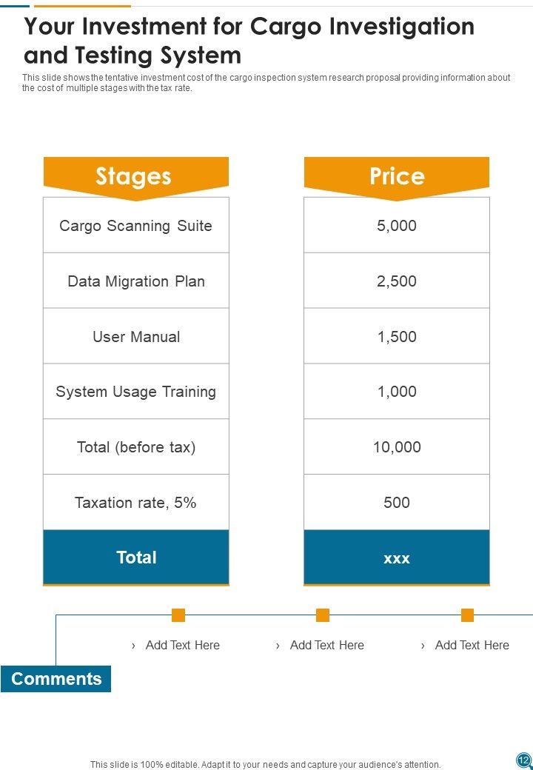
Task: Select the 10,000 price cell
Action: coord(397,447)
